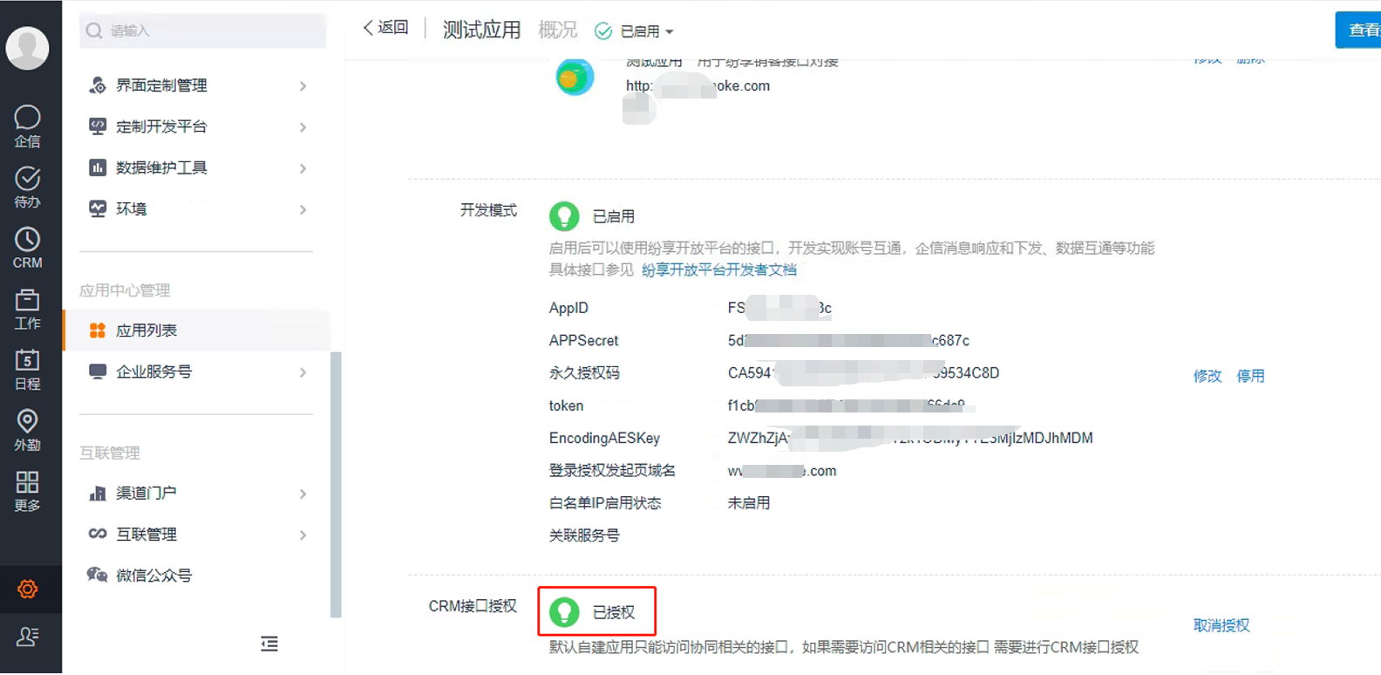Click 取消授权 link for CRM authorization

[x=1221, y=625]
